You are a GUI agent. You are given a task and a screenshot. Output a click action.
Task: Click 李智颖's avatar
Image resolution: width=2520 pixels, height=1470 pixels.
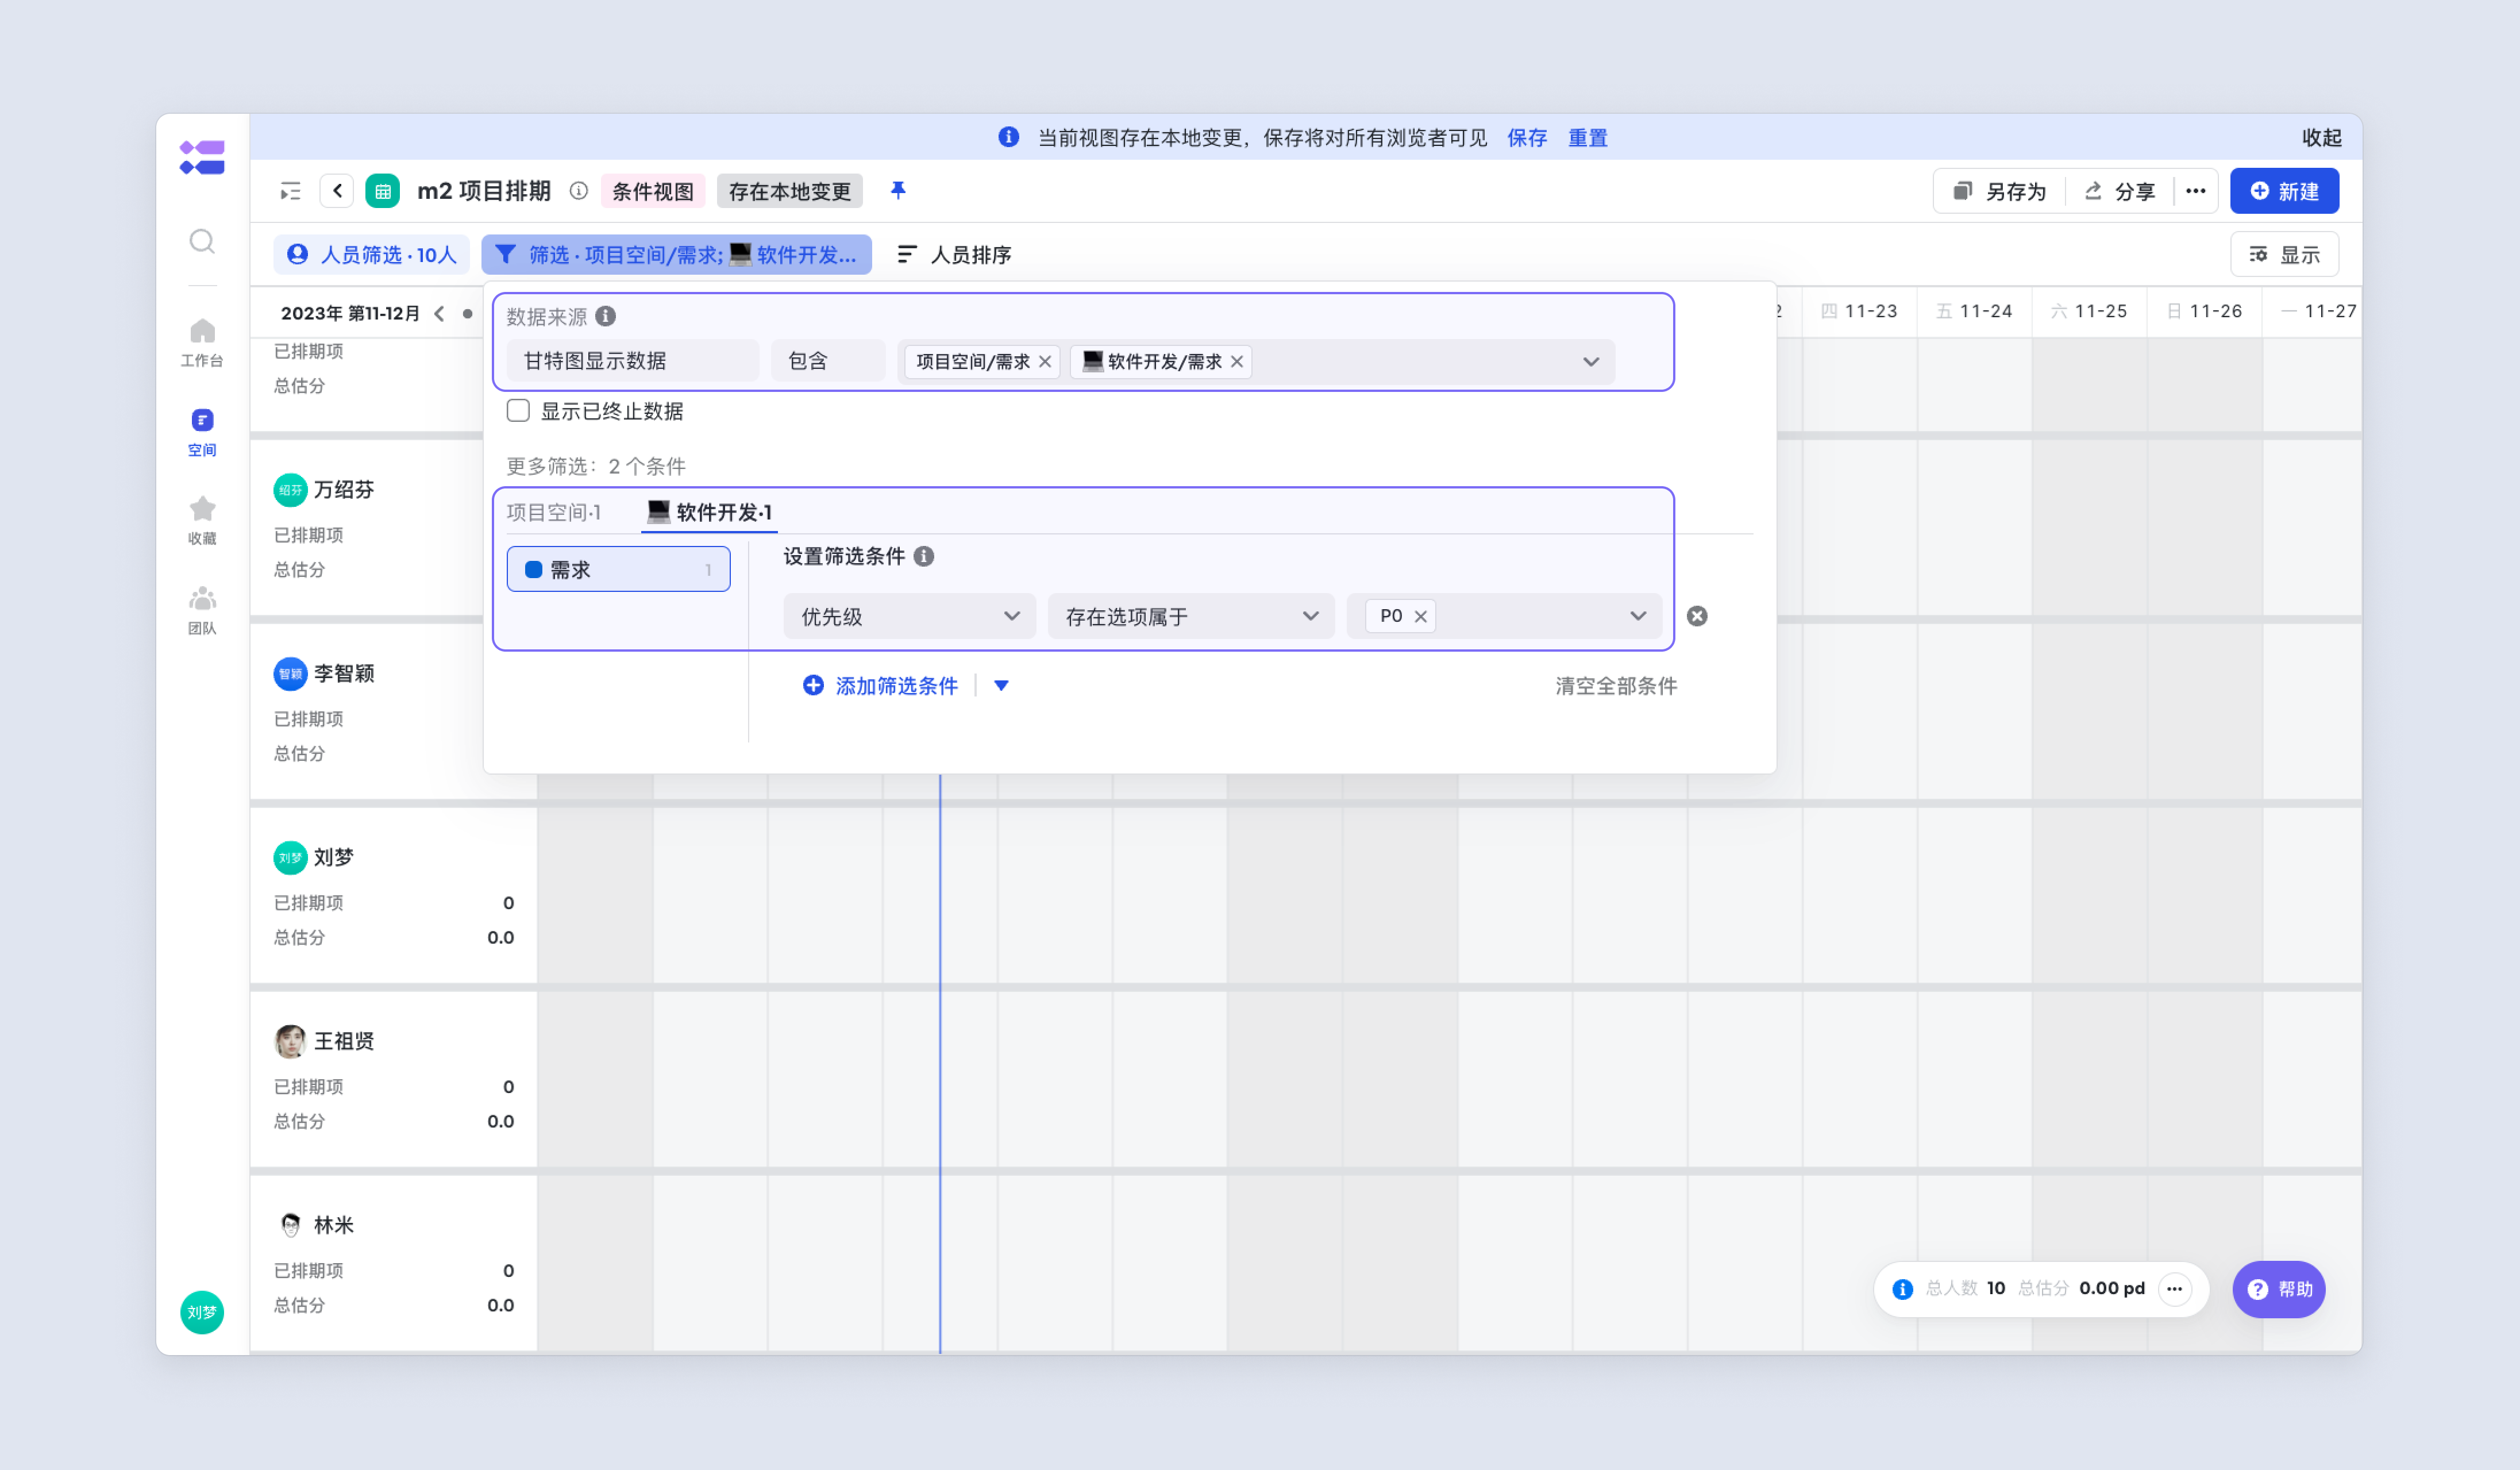point(290,674)
